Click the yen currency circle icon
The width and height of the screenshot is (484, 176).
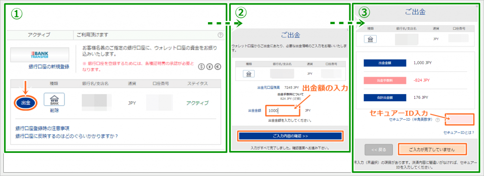(209, 67)
